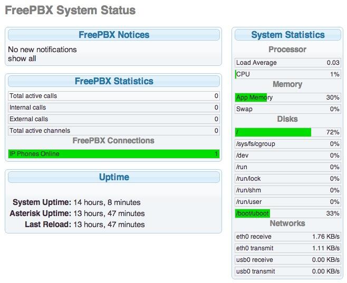Click the FreePBX Statistics panel header
Image resolution: width=347 pixels, height=283 pixels.
114,81
